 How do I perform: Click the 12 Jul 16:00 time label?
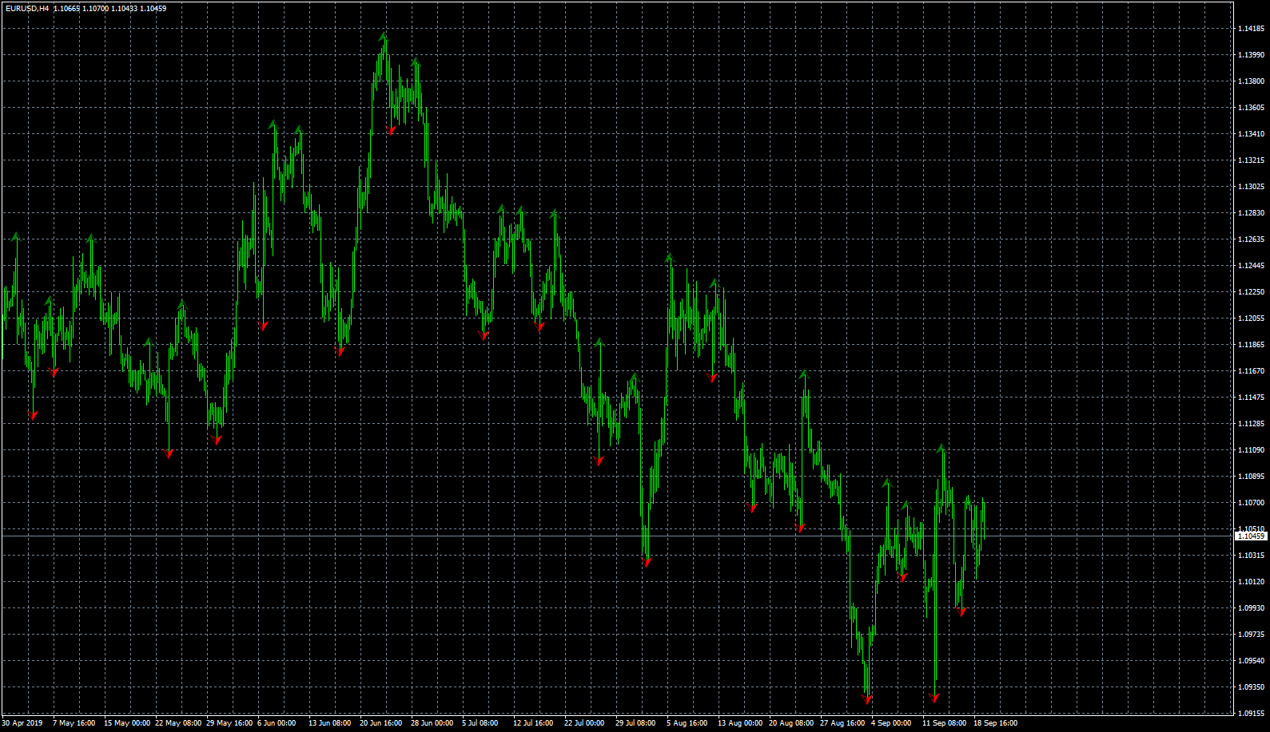(x=533, y=723)
